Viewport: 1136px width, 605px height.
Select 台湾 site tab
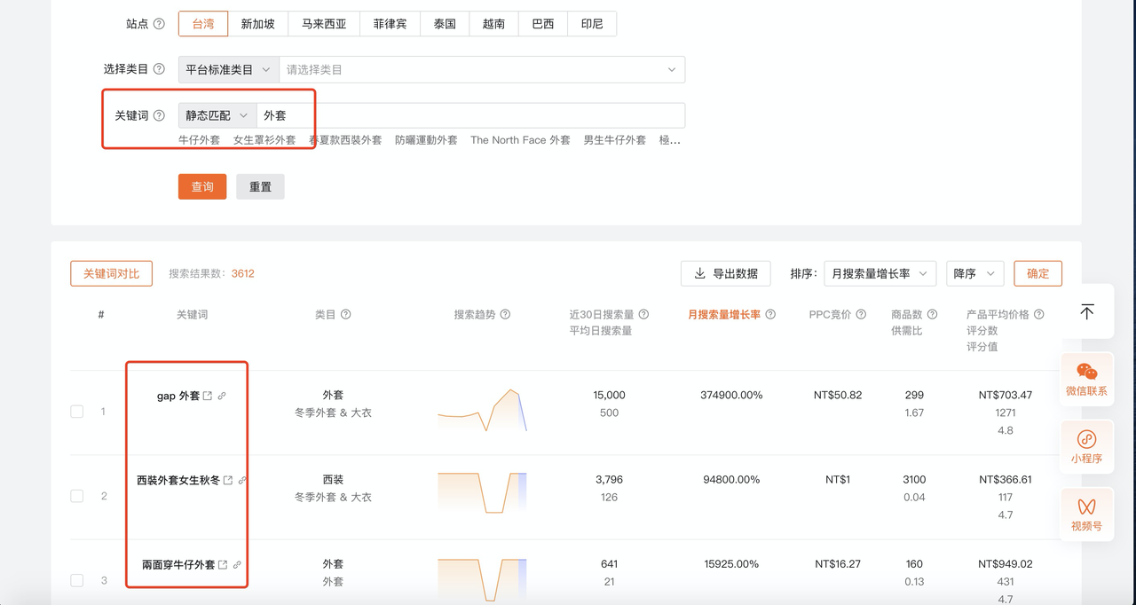(x=203, y=24)
